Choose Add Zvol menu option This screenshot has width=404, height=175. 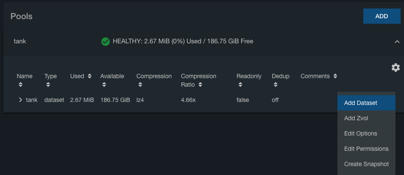356,118
